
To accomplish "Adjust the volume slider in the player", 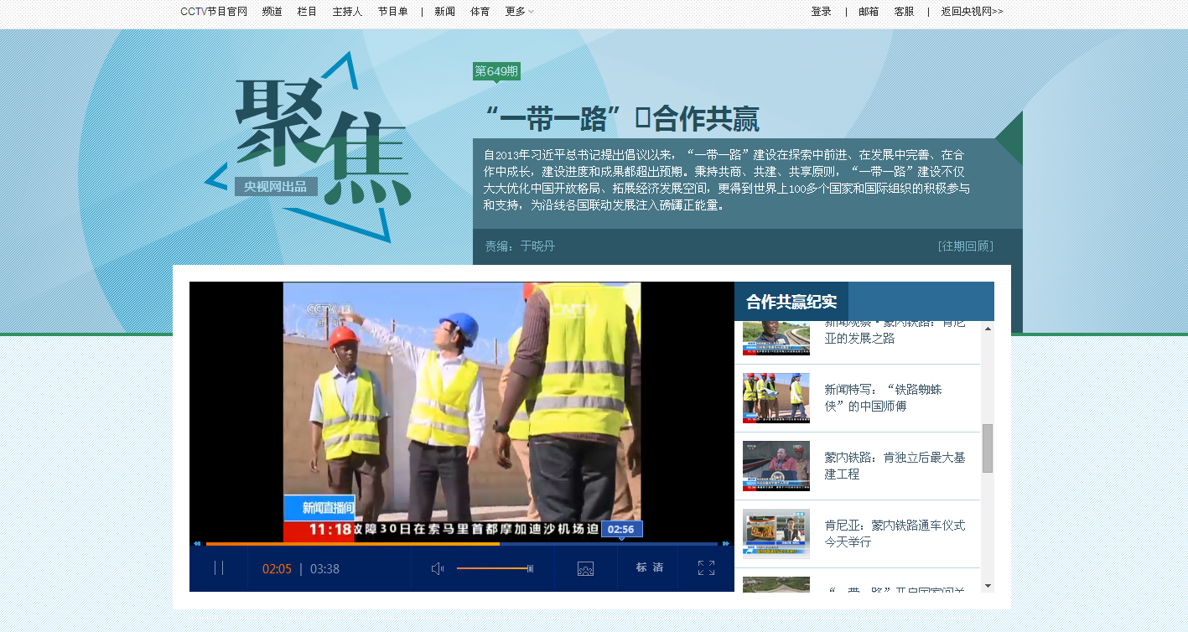I will 495,569.
